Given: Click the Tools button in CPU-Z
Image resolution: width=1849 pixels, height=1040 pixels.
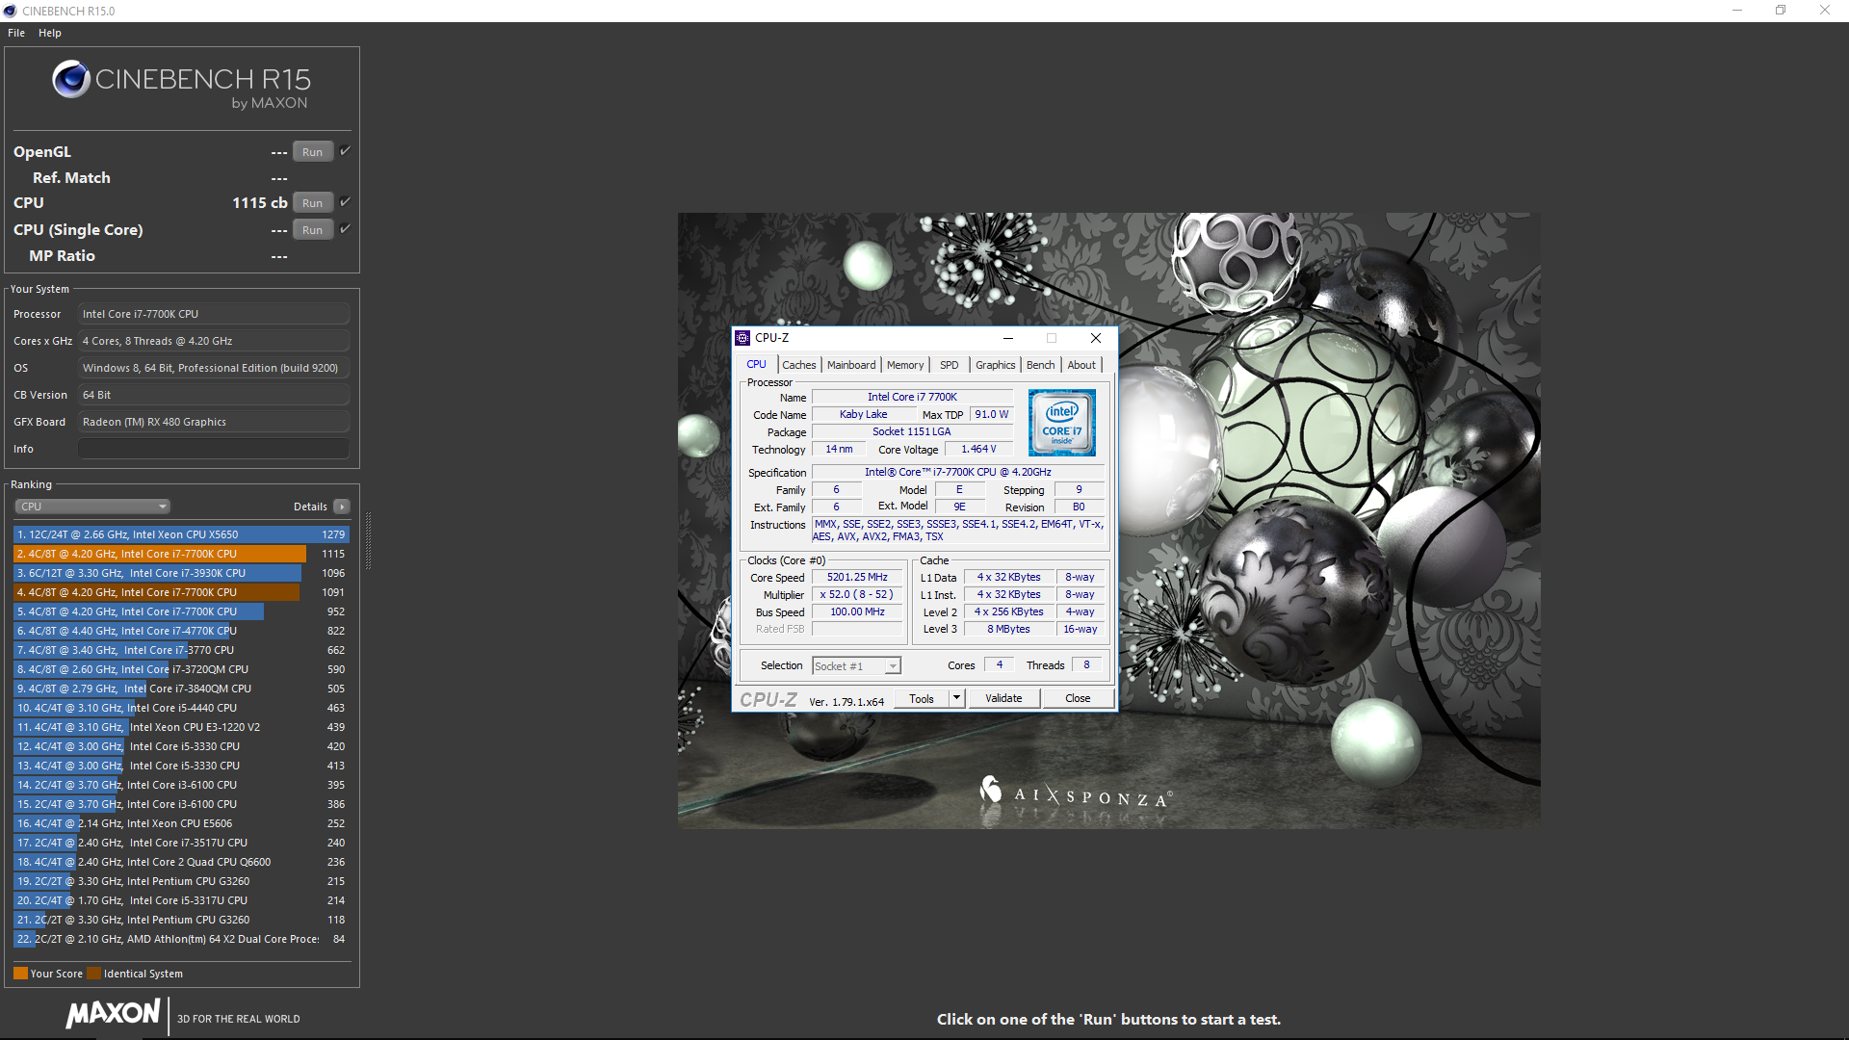Looking at the screenshot, I should tap(922, 698).
